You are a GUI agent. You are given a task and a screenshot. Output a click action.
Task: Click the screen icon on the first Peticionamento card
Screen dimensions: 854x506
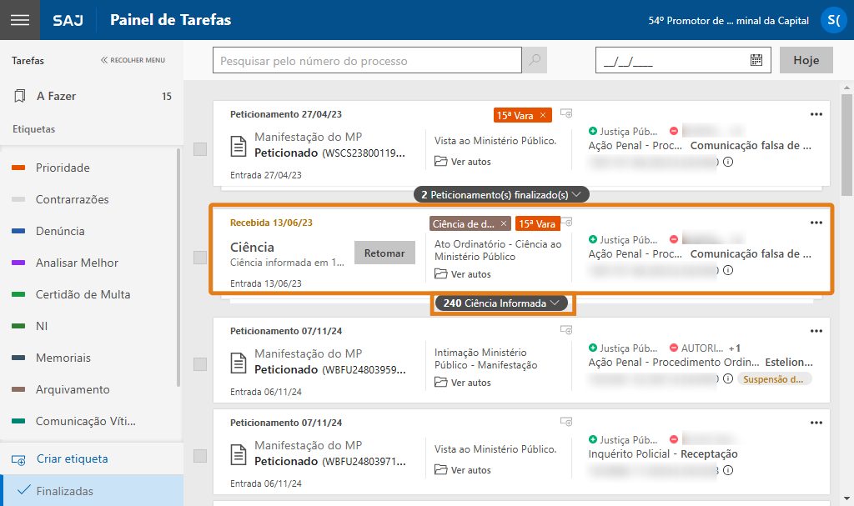[566, 114]
